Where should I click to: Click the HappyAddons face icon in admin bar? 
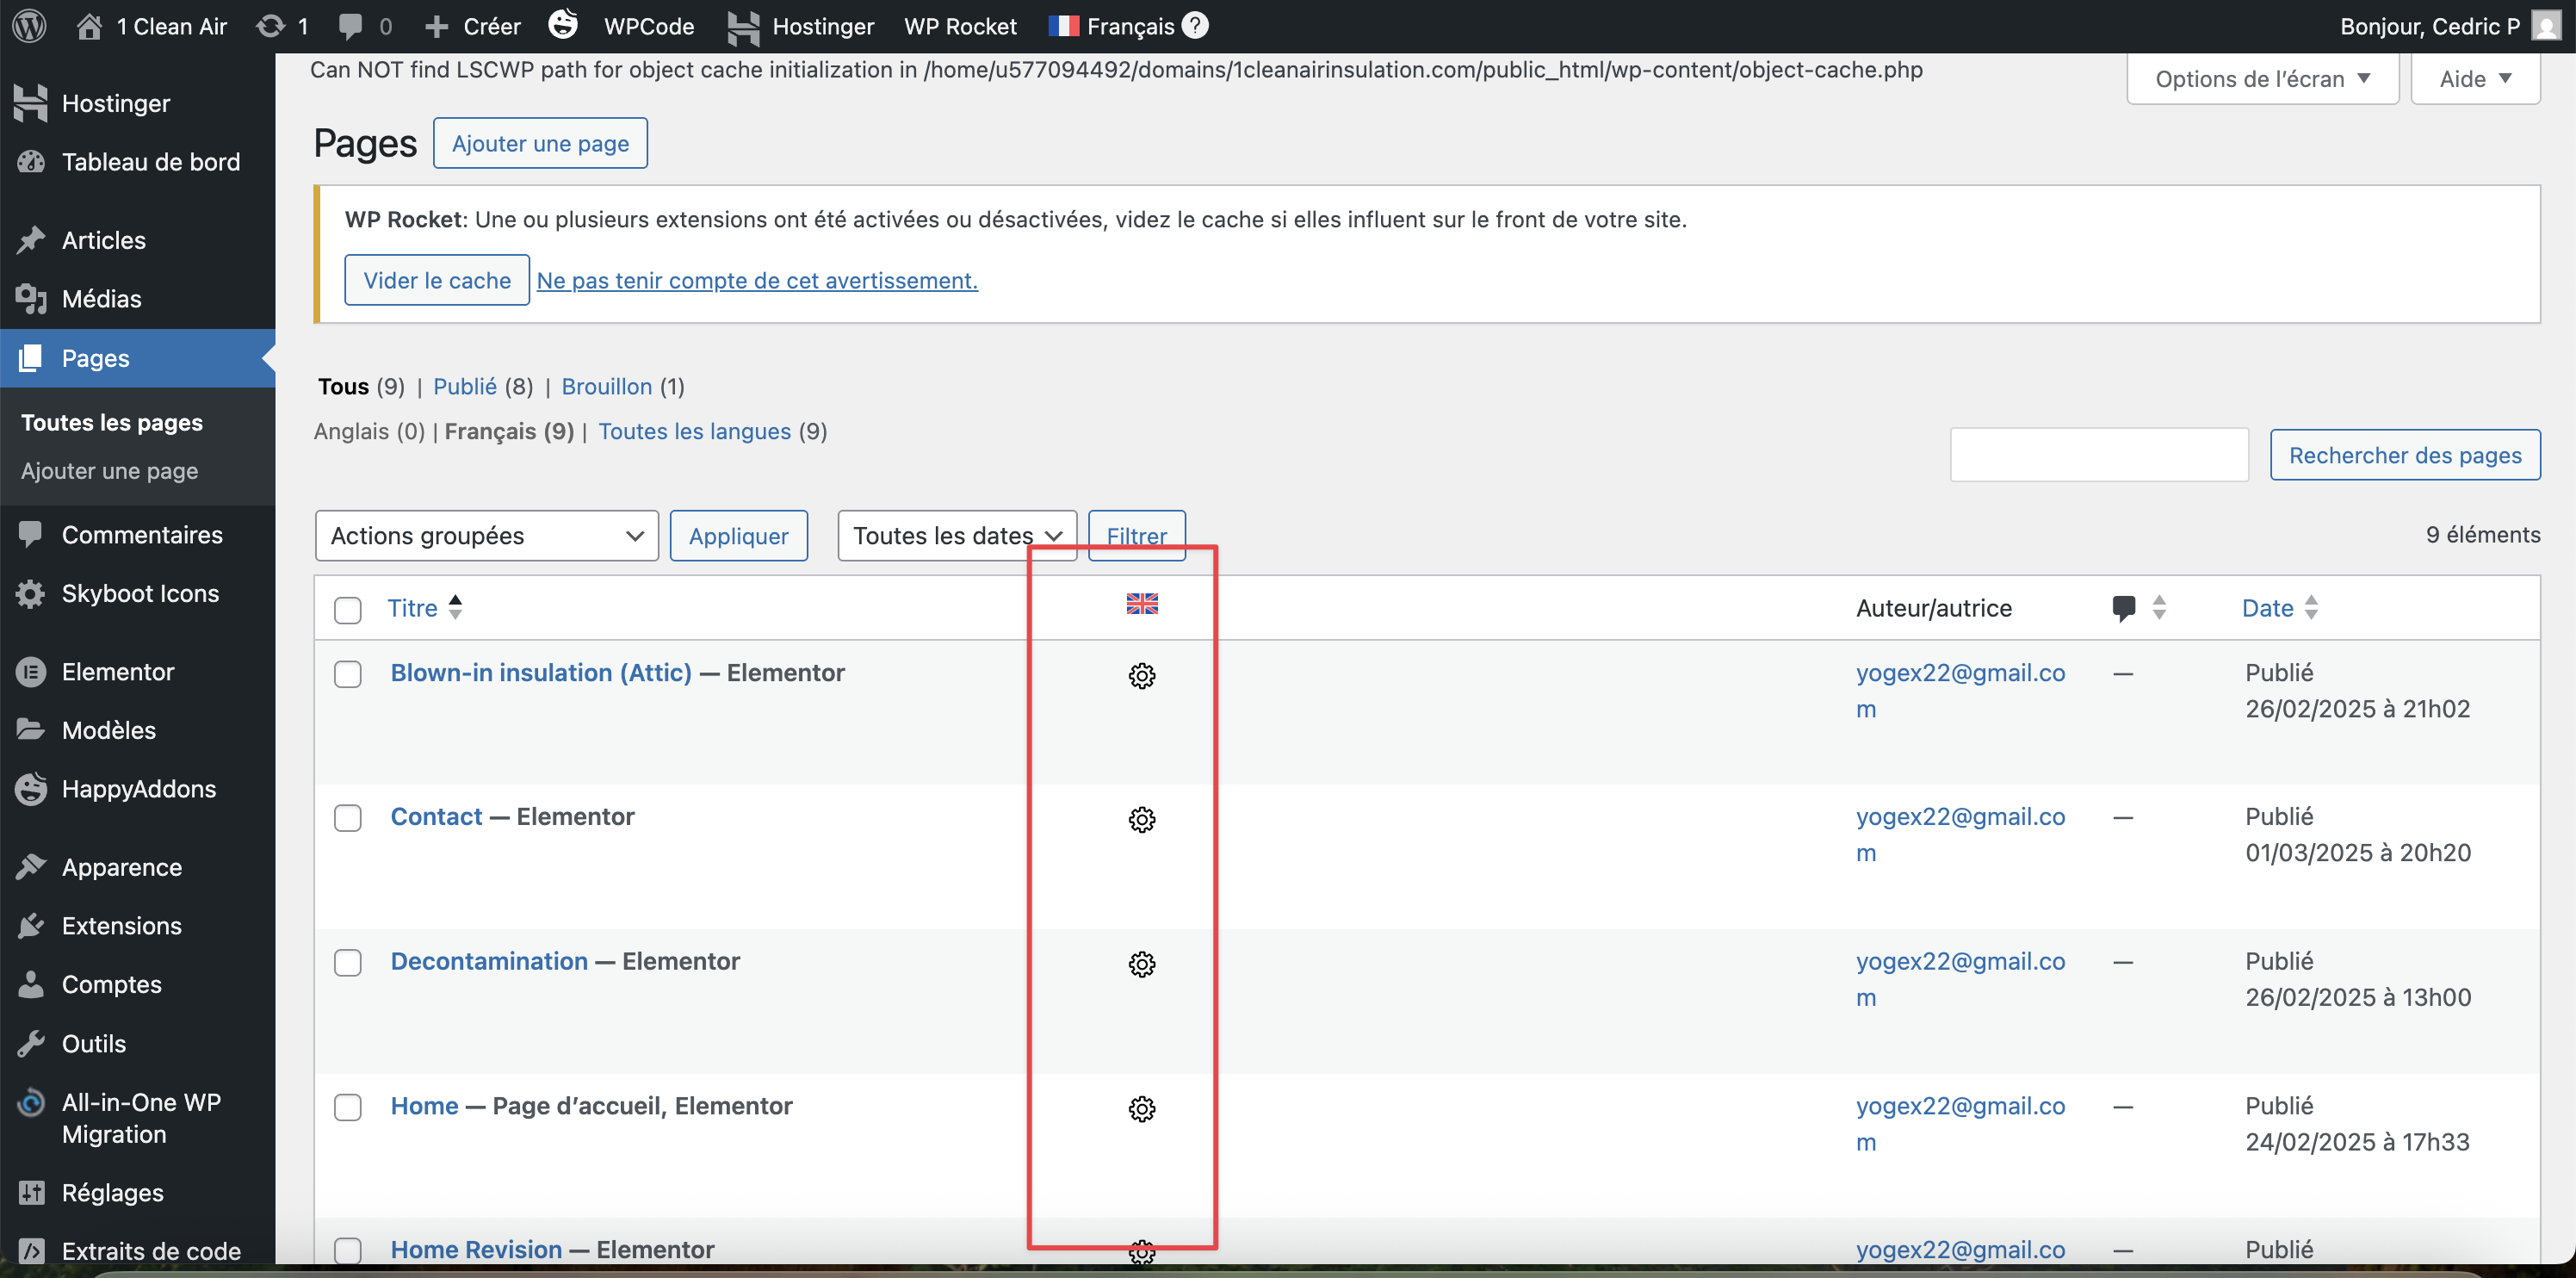[563, 24]
